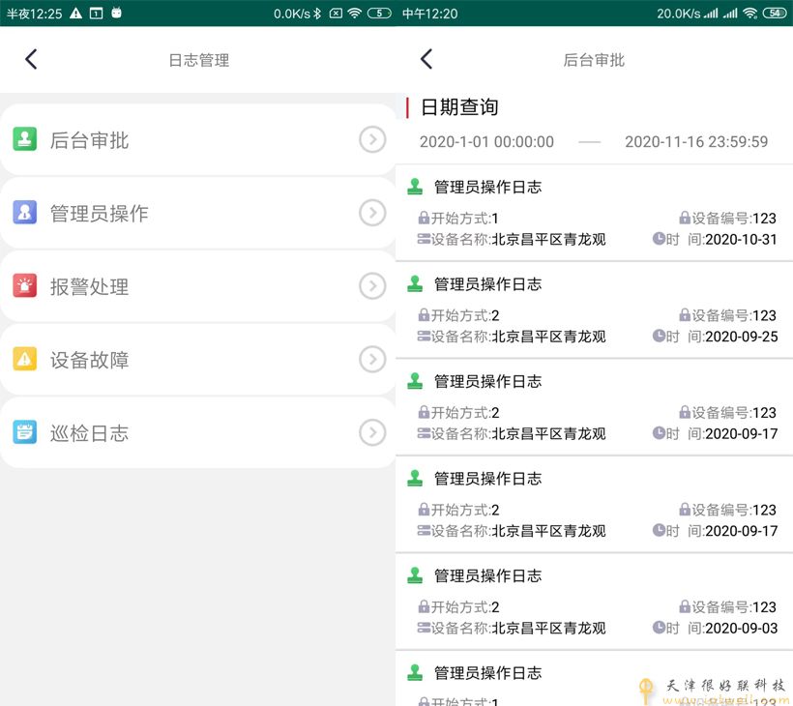Image resolution: width=793 pixels, height=706 pixels.
Task: Open 巡检日志 arrow chevron
Action: coord(372,432)
